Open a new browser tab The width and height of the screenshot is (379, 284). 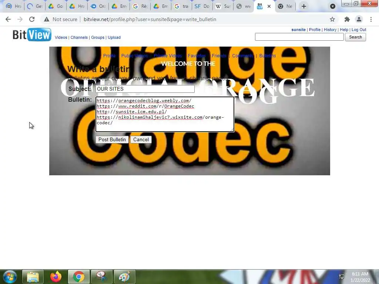coord(304,6)
